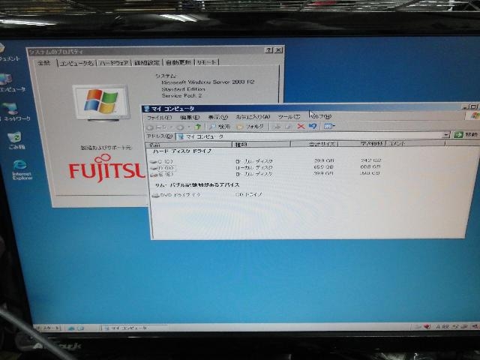Viewport: 480px width, 360px height.
Task: Click the 般 IME conversion mode tray icon
Action: tap(445, 327)
